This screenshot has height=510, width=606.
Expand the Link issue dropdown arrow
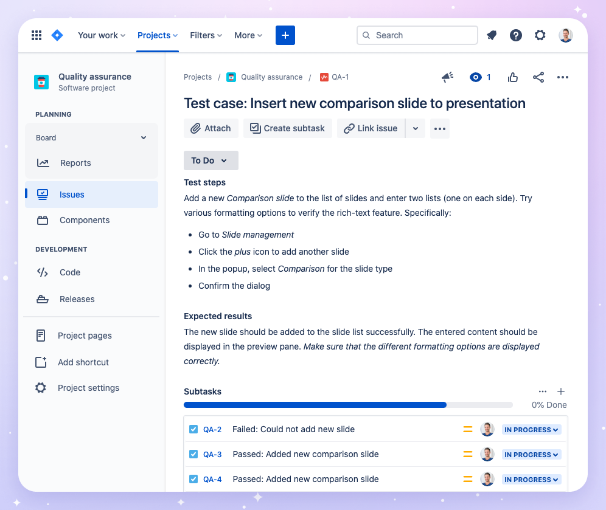click(416, 128)
